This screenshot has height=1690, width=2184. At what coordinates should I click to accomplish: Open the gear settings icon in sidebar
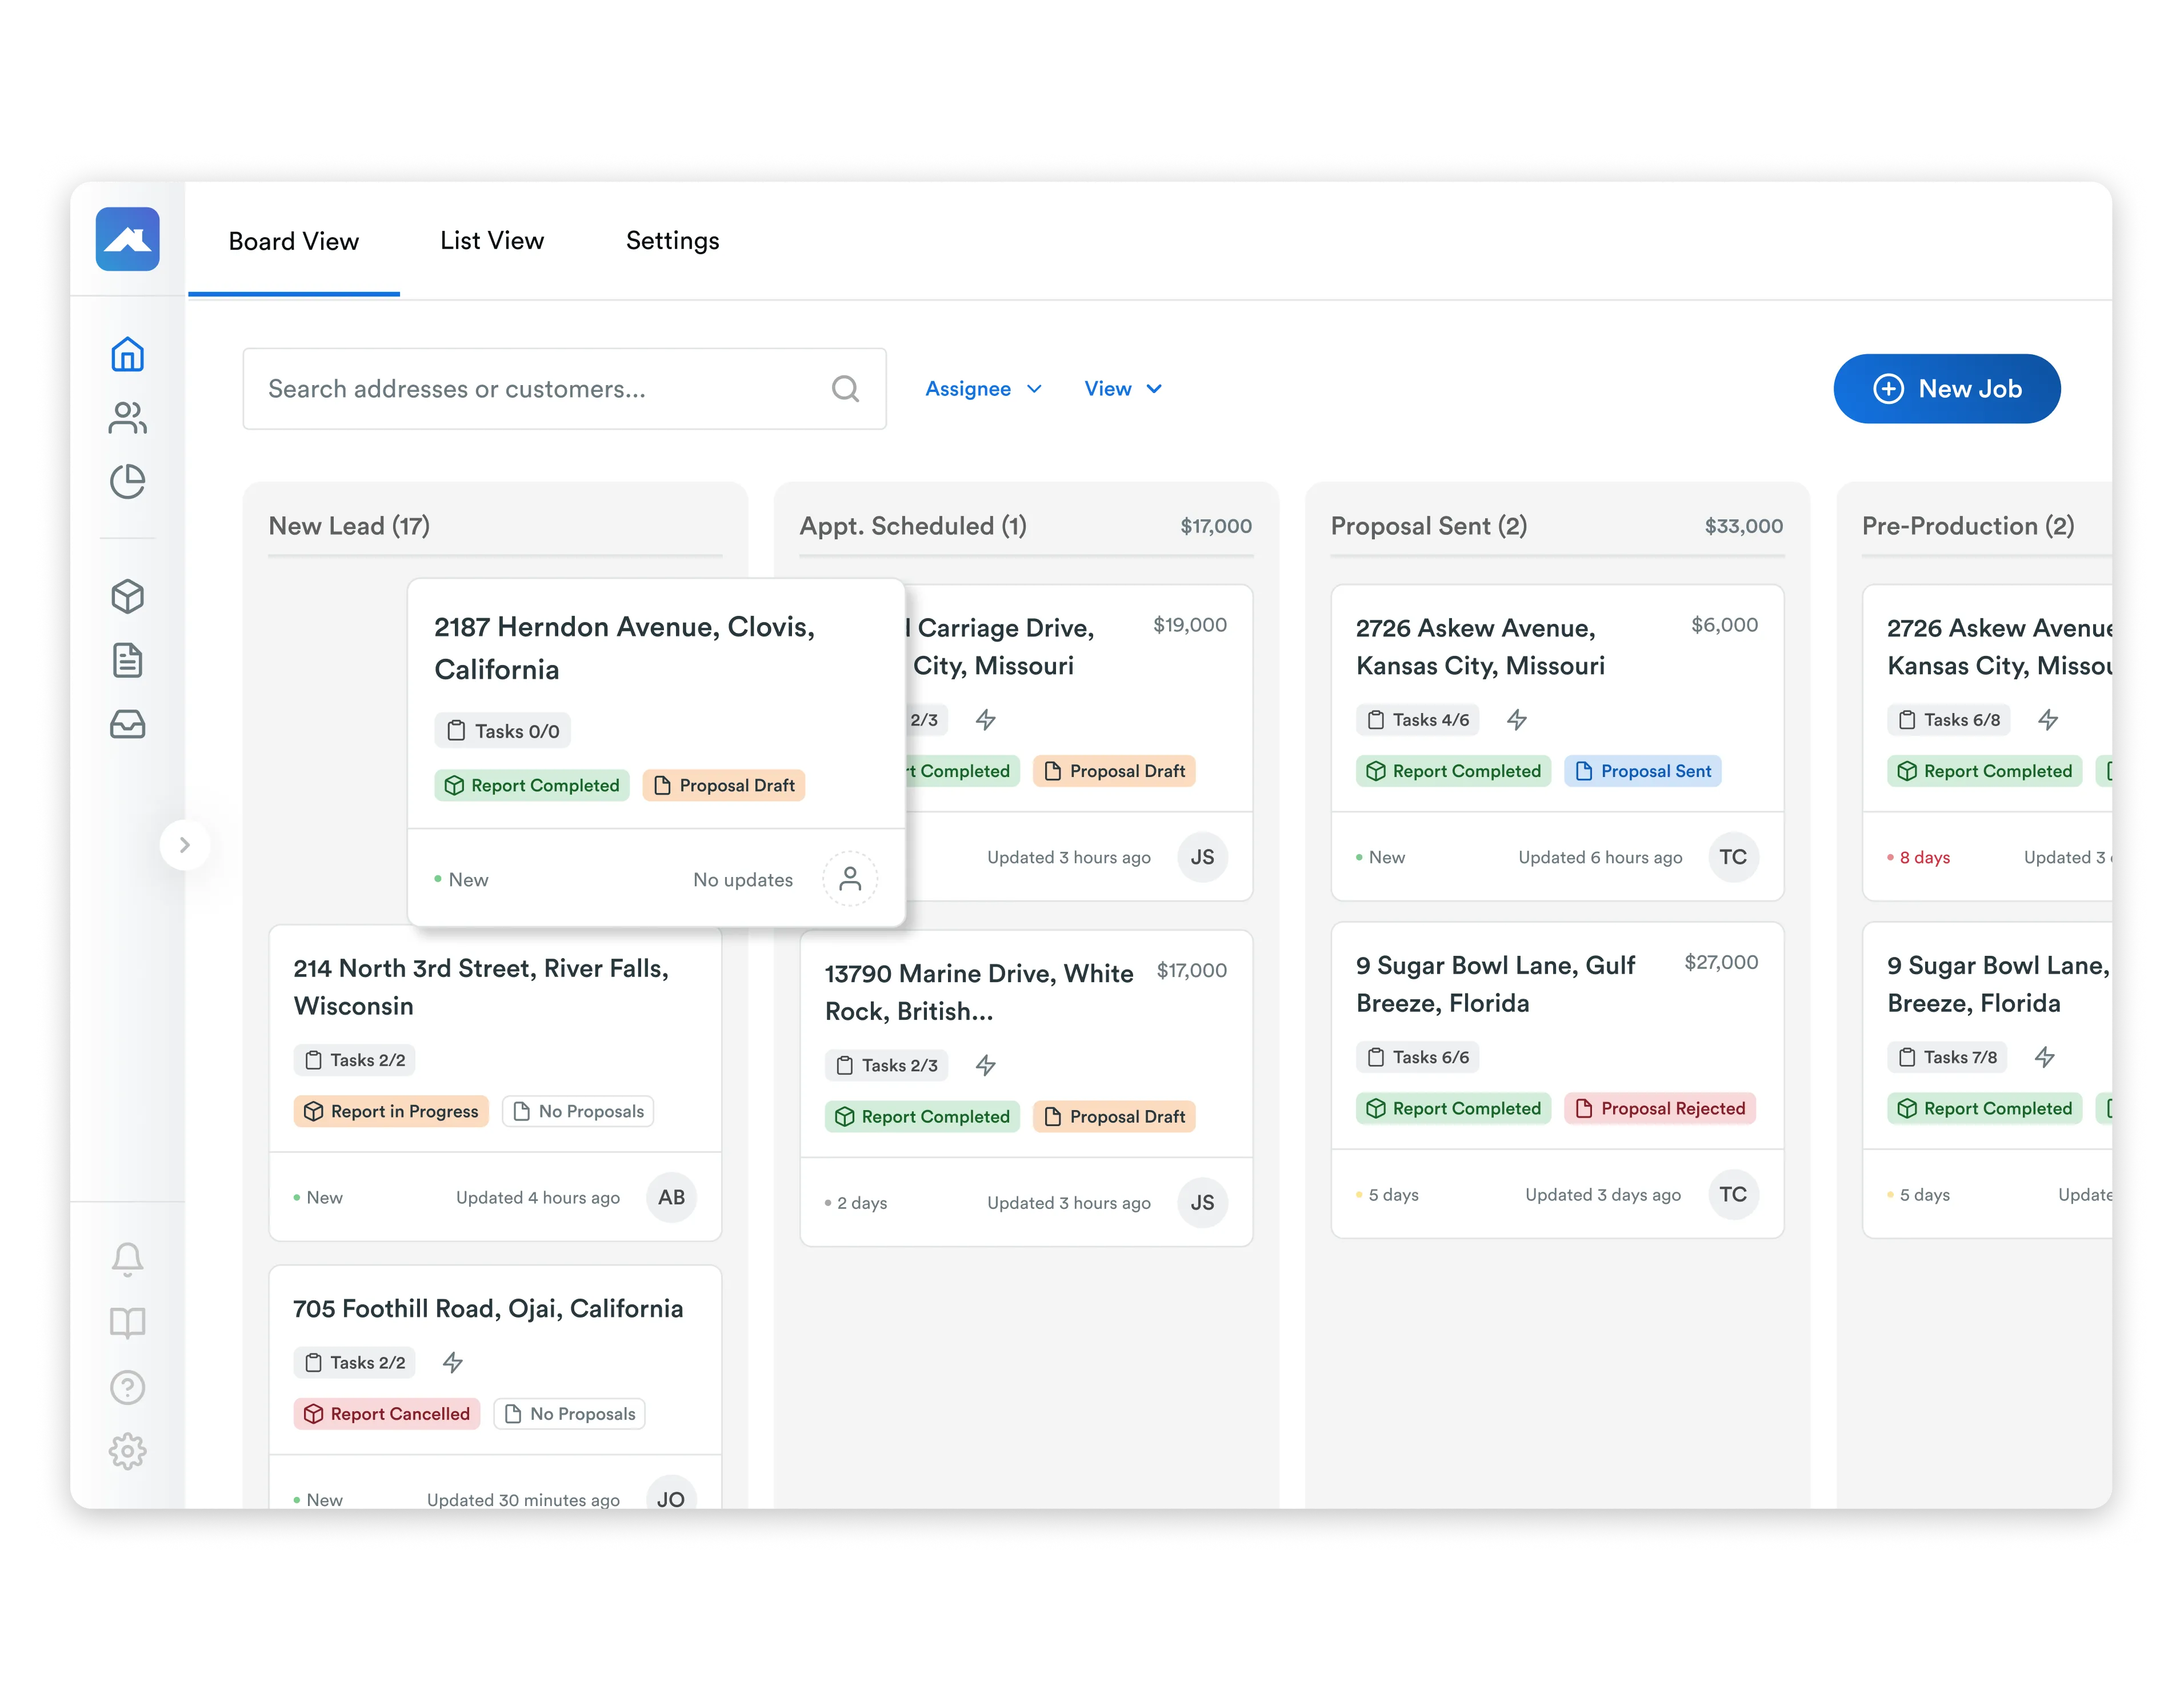pos(127,1451)
